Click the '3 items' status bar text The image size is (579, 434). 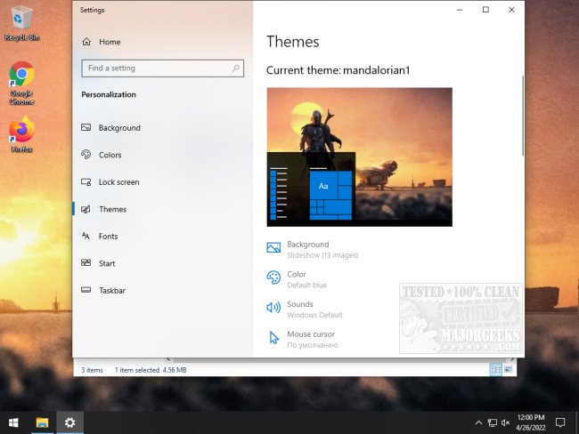tap(92, 370)
